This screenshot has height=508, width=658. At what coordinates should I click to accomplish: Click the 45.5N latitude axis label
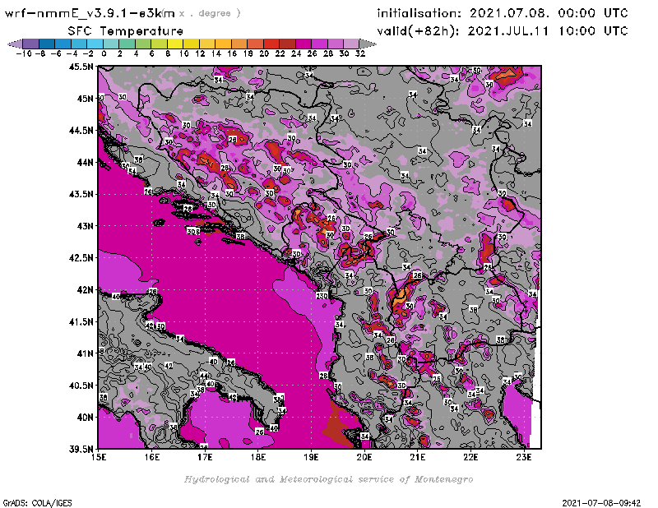click(x=81, y=67)
